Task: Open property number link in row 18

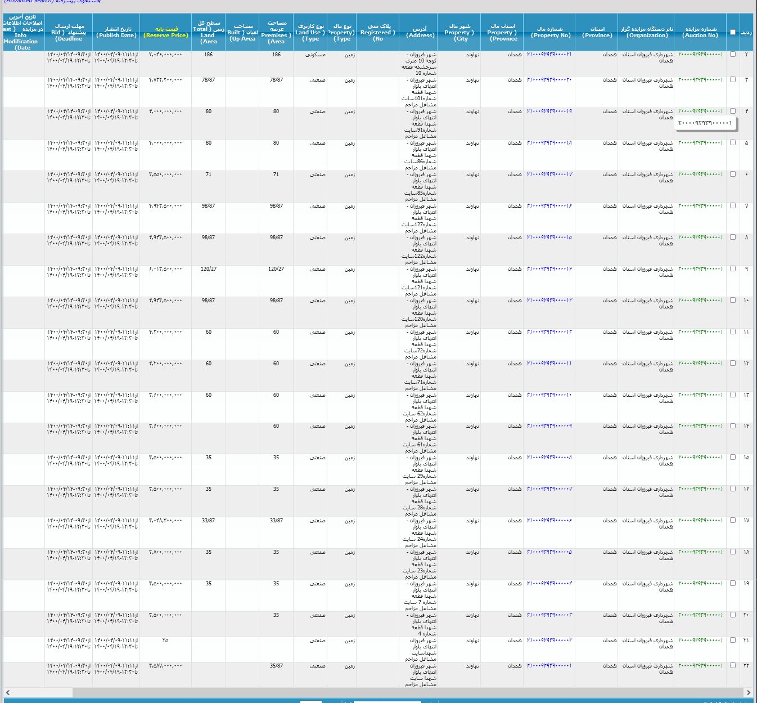Action: [549, 552]
